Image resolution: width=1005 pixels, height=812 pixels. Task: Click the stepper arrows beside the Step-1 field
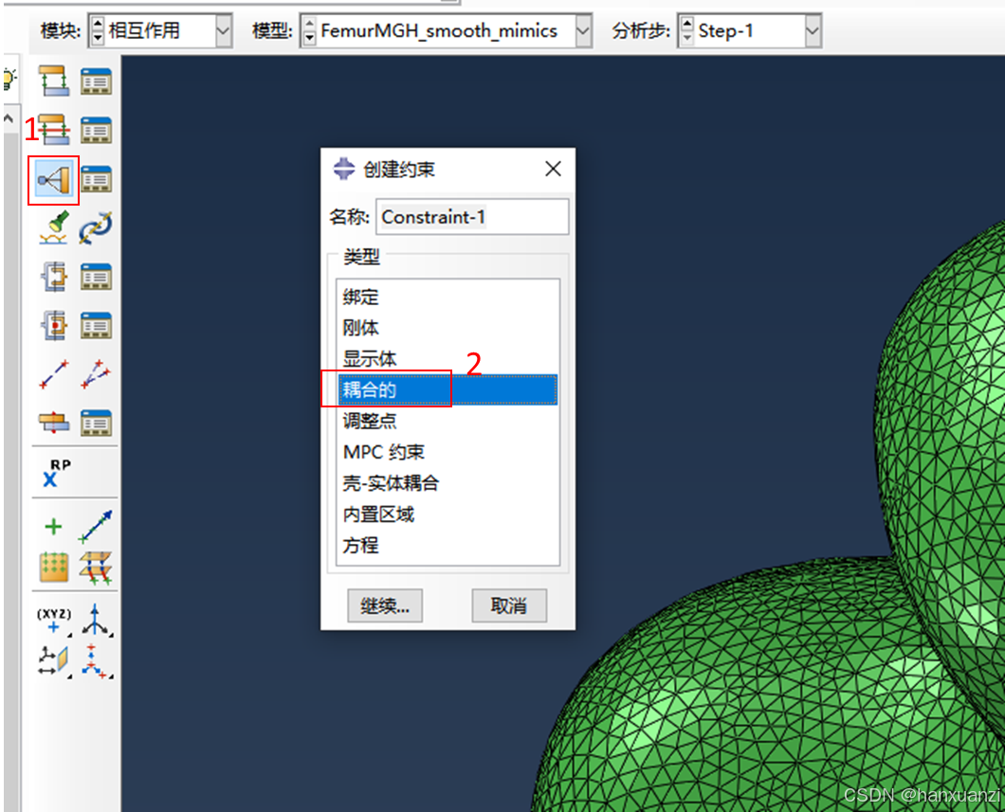pyautogui.click(x=686, y=30)
